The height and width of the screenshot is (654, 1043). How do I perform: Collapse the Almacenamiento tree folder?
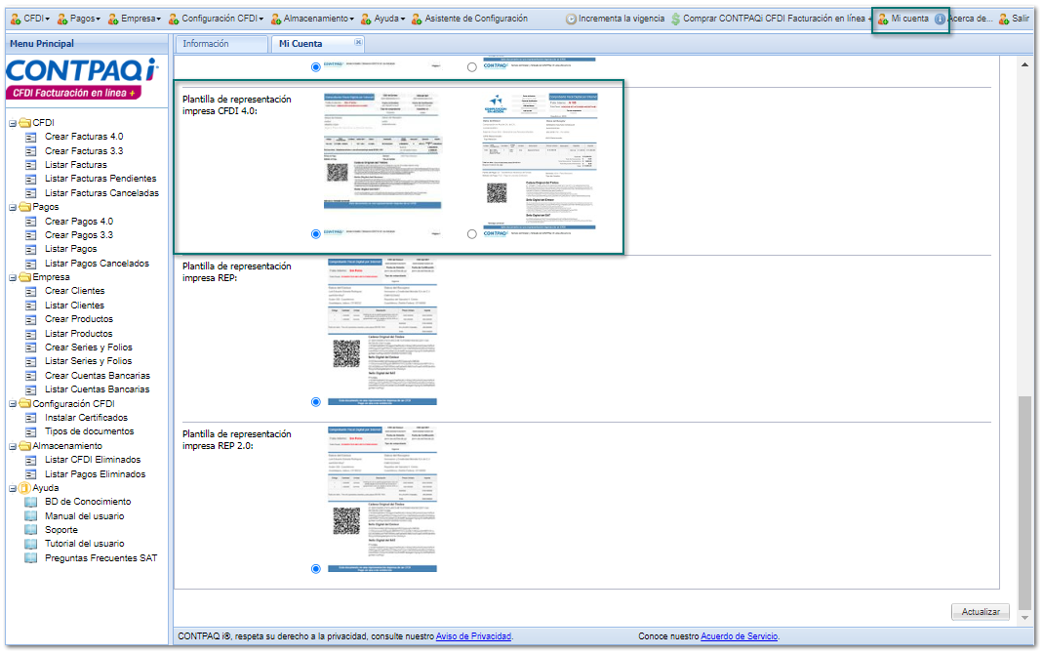coord(13,446)
